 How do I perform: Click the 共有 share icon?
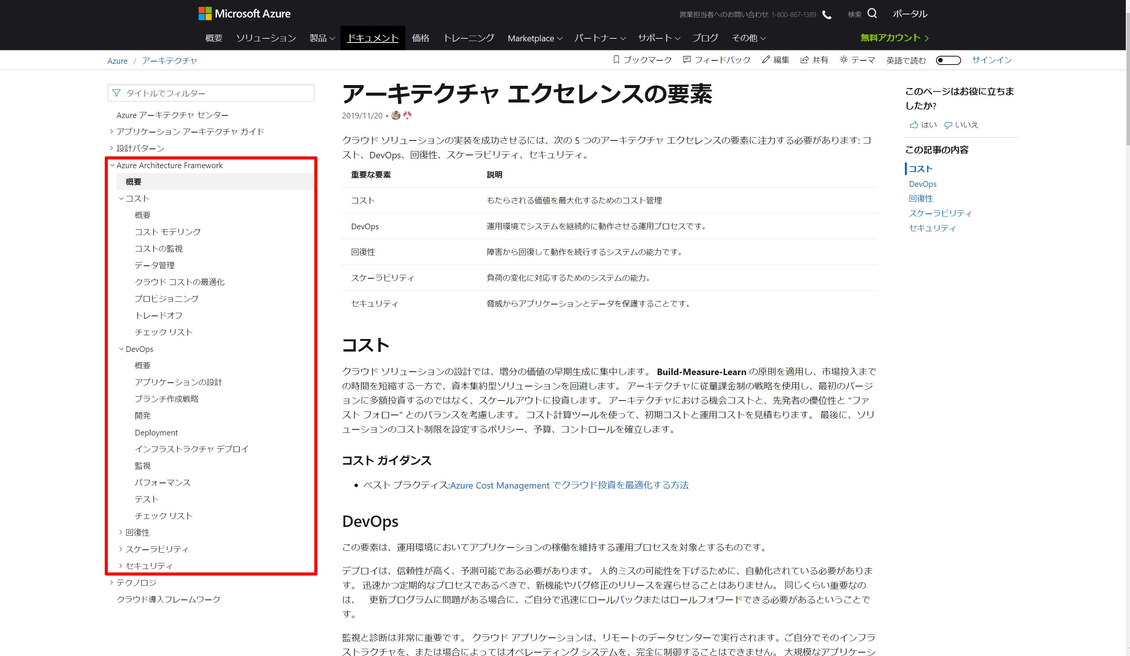tap(804, 60)
